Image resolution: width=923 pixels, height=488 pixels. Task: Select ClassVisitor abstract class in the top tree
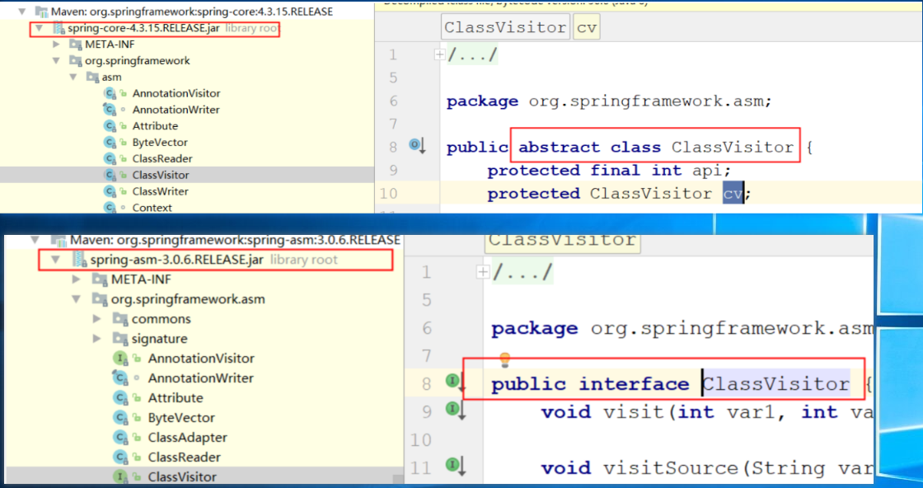(161, 176)
